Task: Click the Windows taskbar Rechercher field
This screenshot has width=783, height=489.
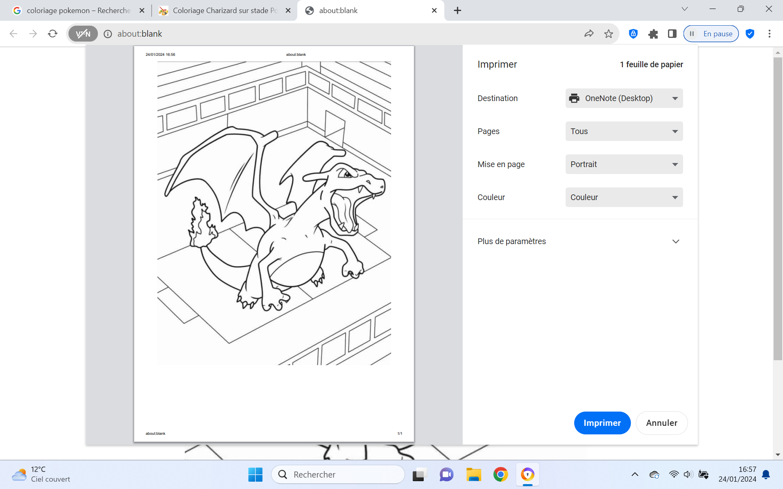Action: [x=338, y=475]
